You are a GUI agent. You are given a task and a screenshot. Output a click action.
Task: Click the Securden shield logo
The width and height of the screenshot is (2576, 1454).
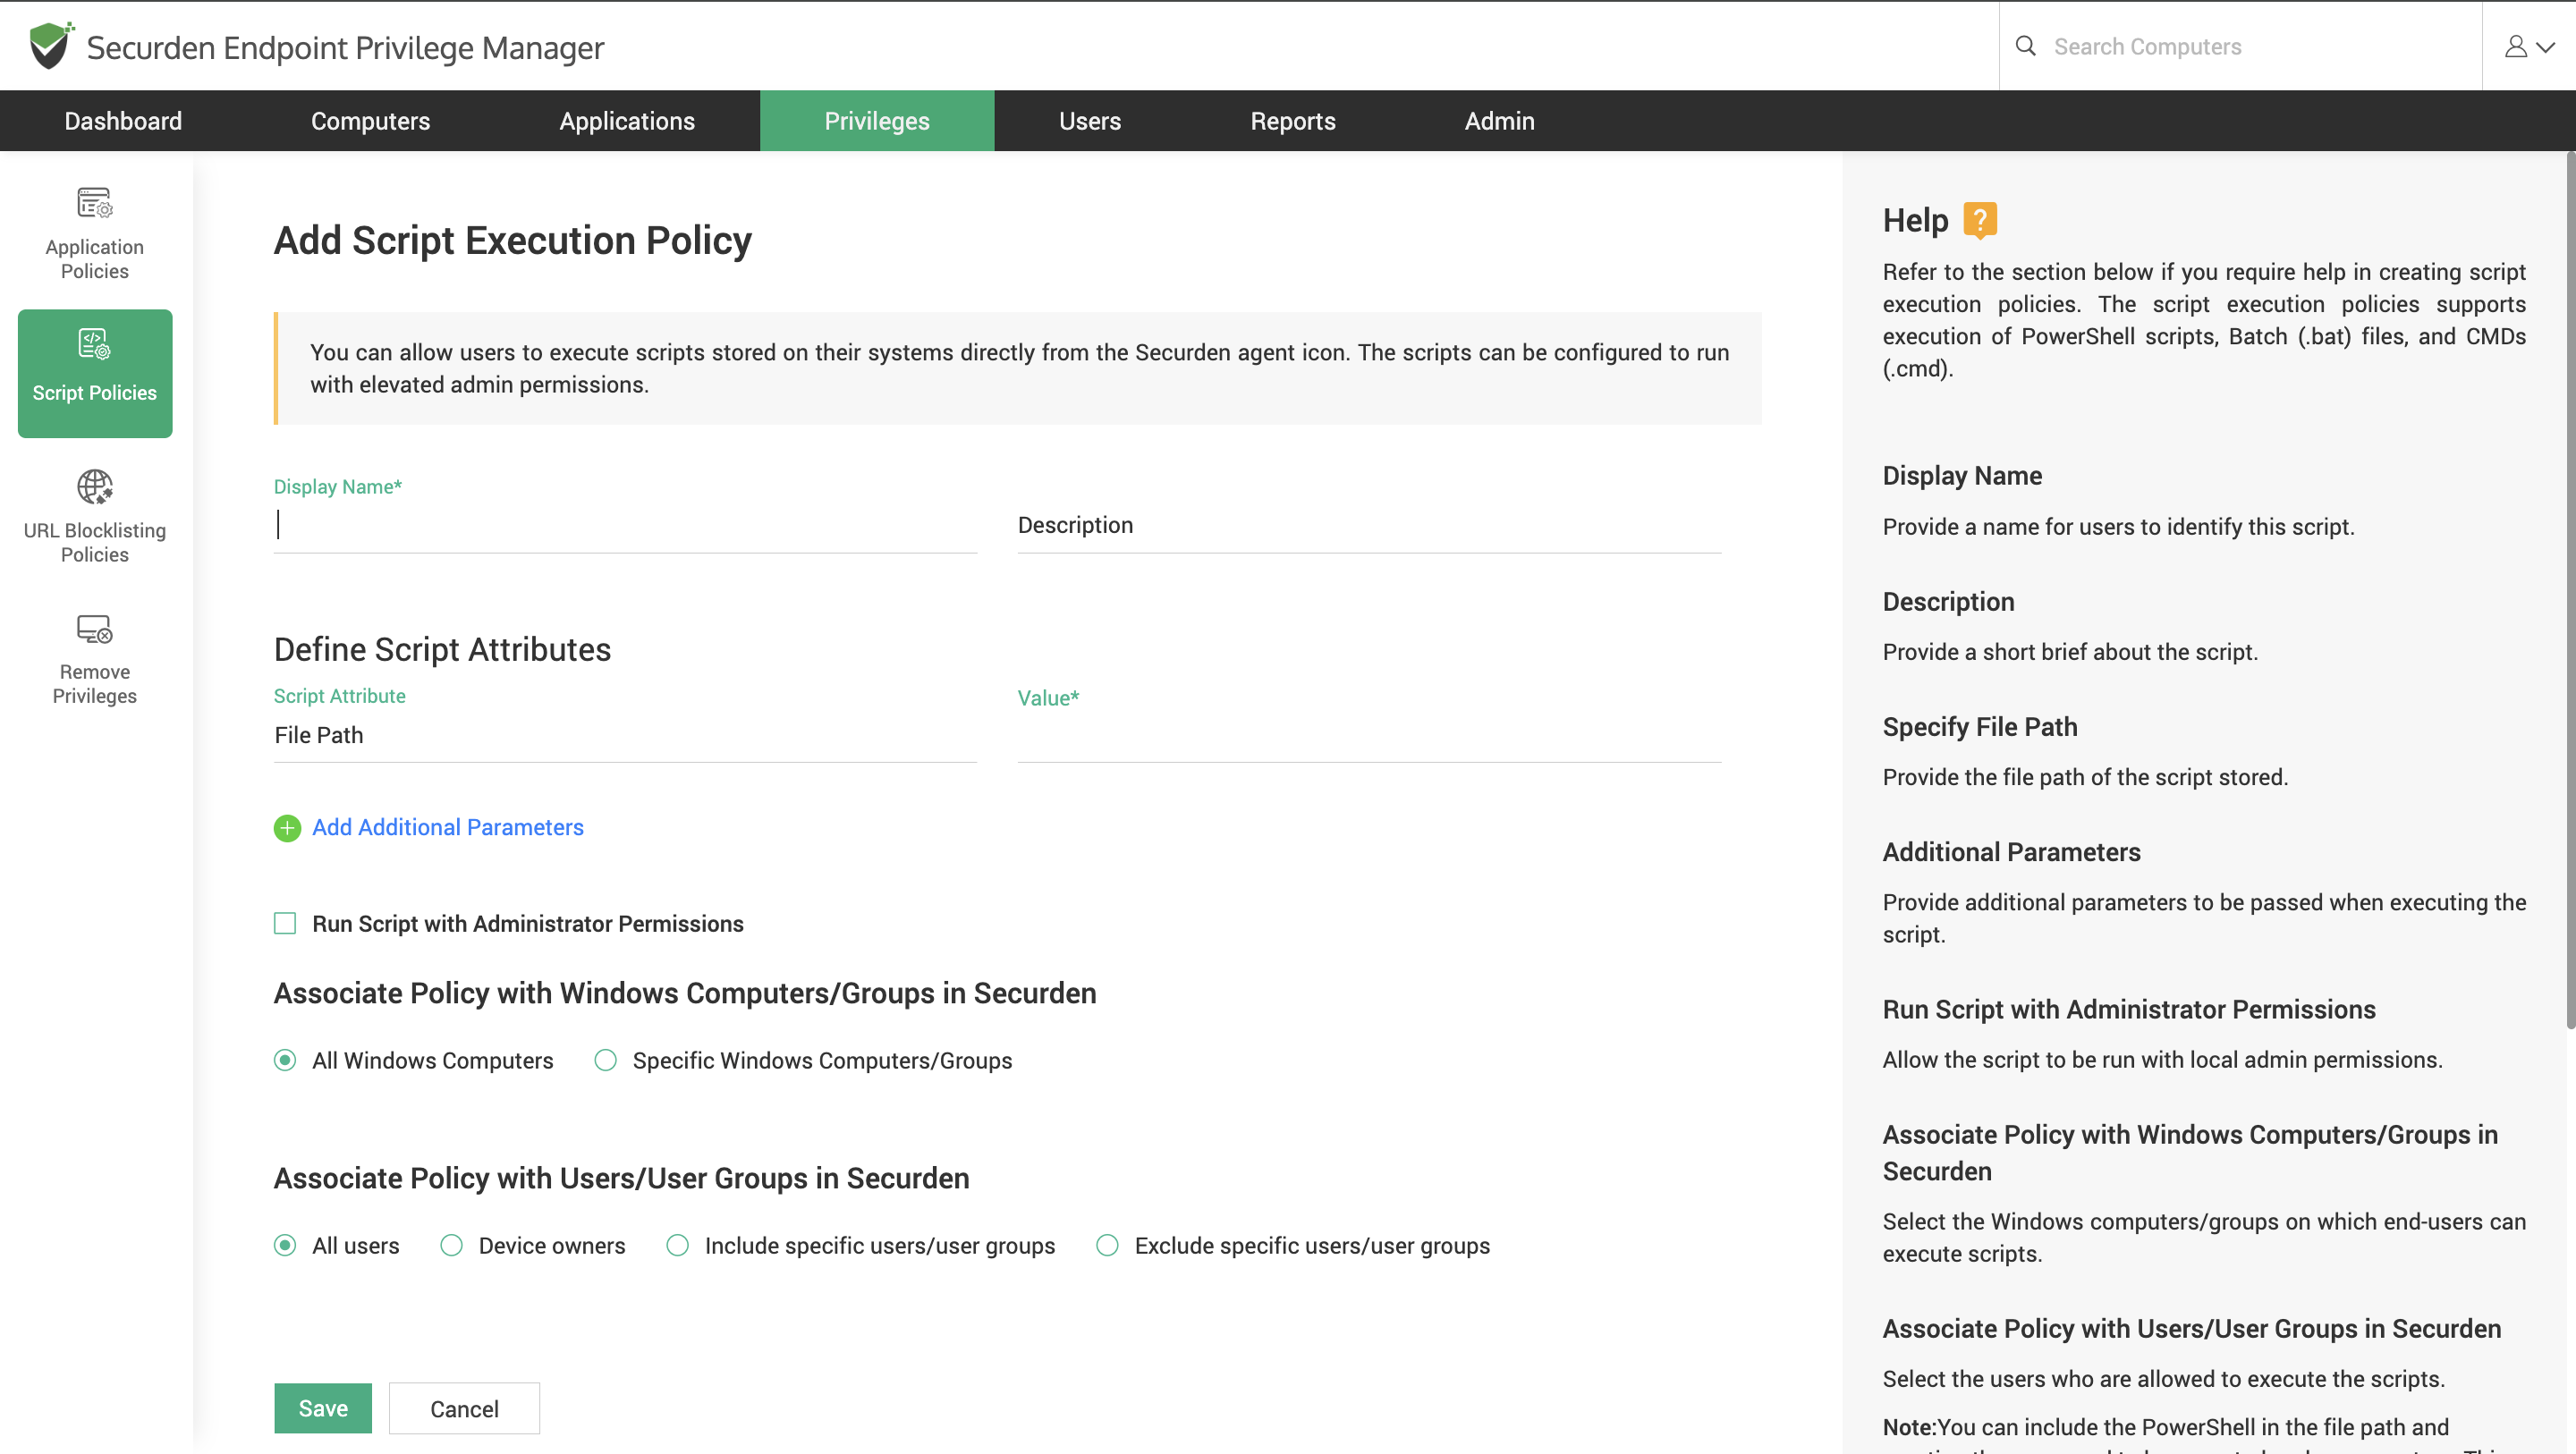pyautogui.click(x=51, y=46)
